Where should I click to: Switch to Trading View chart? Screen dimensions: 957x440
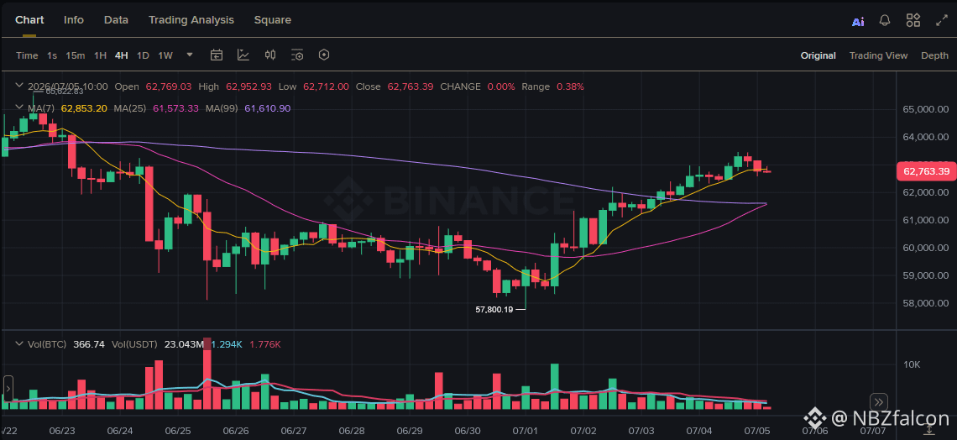[x=878, y=55]
